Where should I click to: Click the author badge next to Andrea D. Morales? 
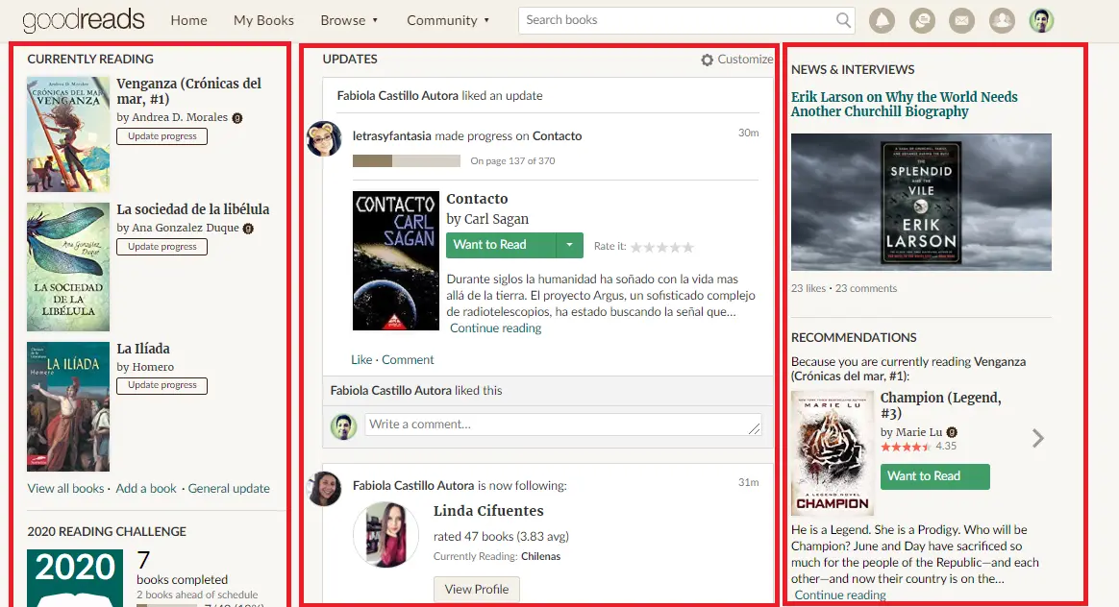[237, 117]
